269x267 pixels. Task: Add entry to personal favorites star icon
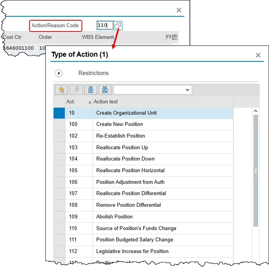pos(61,90)
